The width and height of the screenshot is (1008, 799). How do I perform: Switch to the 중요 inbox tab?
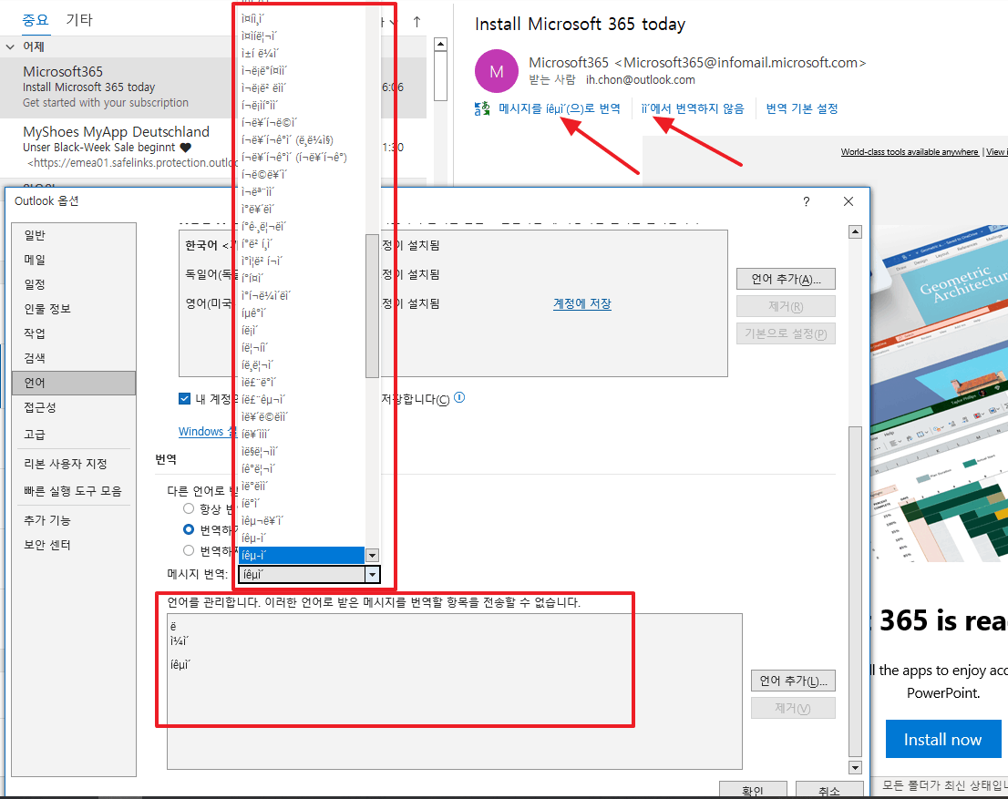[36, 20]
